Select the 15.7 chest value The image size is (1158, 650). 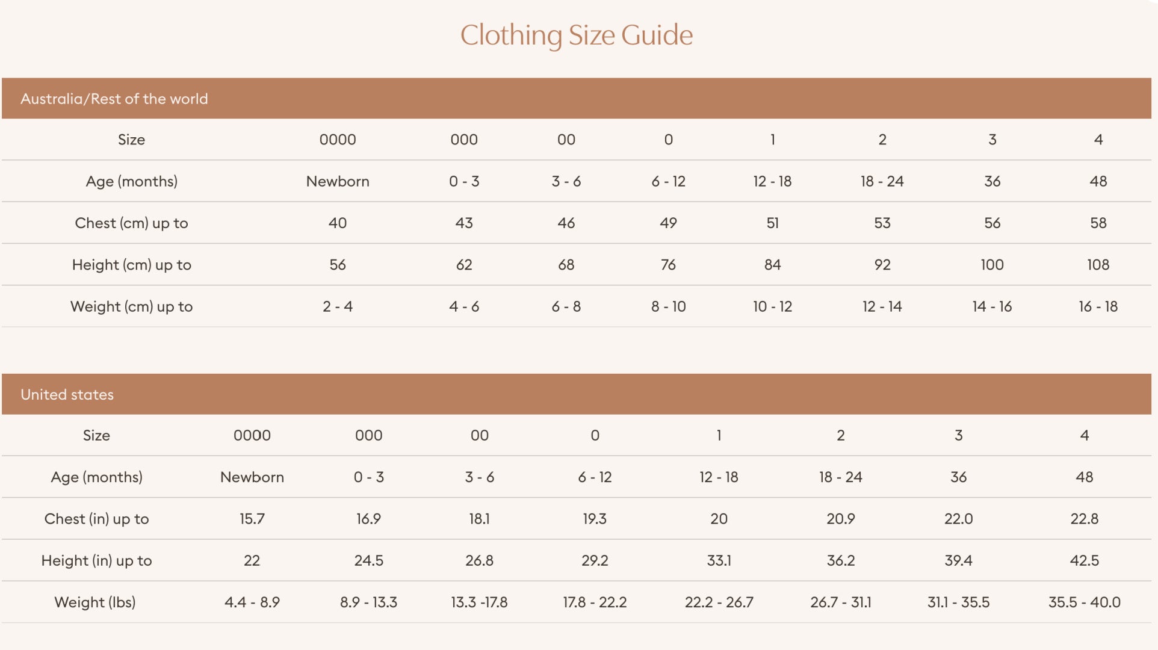click(252, 519)
